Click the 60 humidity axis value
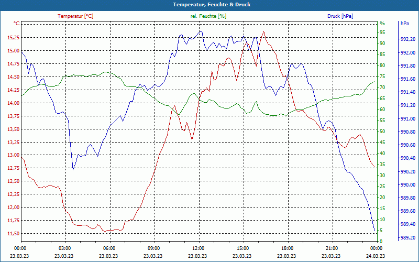This screenshot has width=419, height=262. pos(382,110)
